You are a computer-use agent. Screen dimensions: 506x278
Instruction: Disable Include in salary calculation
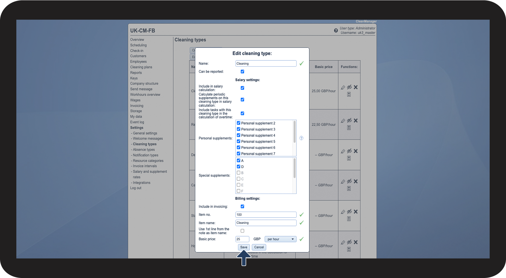tap(242, 88)
